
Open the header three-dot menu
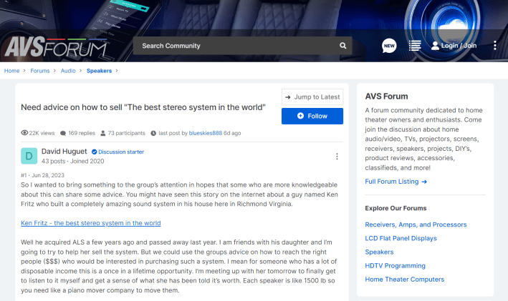point(494,46)
